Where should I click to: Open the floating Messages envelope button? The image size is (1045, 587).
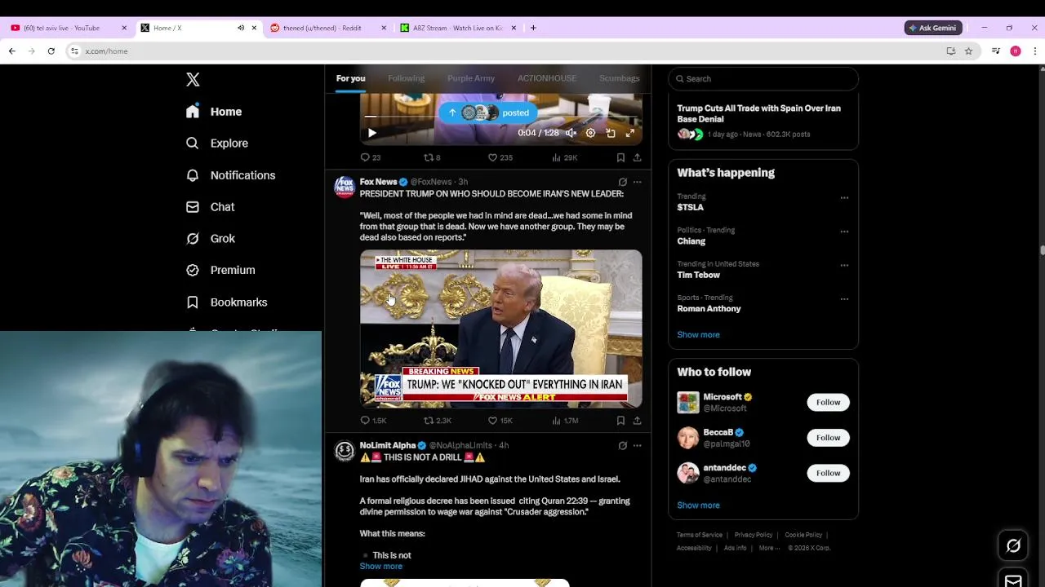(1013, 580)
